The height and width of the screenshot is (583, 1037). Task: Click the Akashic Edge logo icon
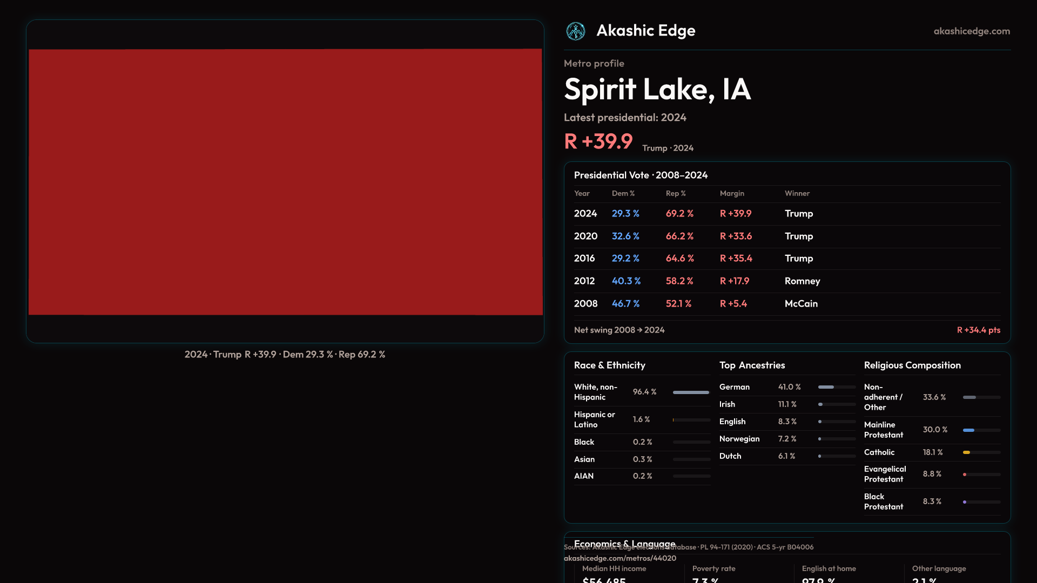(x=575, y=31)
